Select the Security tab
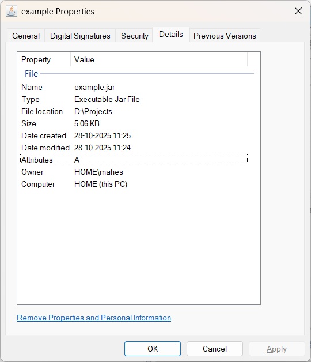The height and width of the screenshot is (362, 311). [135, 36]
